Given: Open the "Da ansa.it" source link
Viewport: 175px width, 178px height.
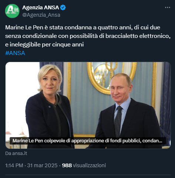Looking at the screenshot, I should [16, 153].
